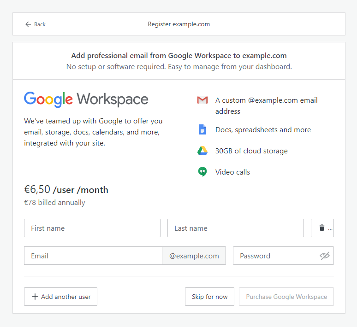This screenshot has width=357, height=327.
Task: Click 'No setup or software required' subtitle
Action: 179,67
